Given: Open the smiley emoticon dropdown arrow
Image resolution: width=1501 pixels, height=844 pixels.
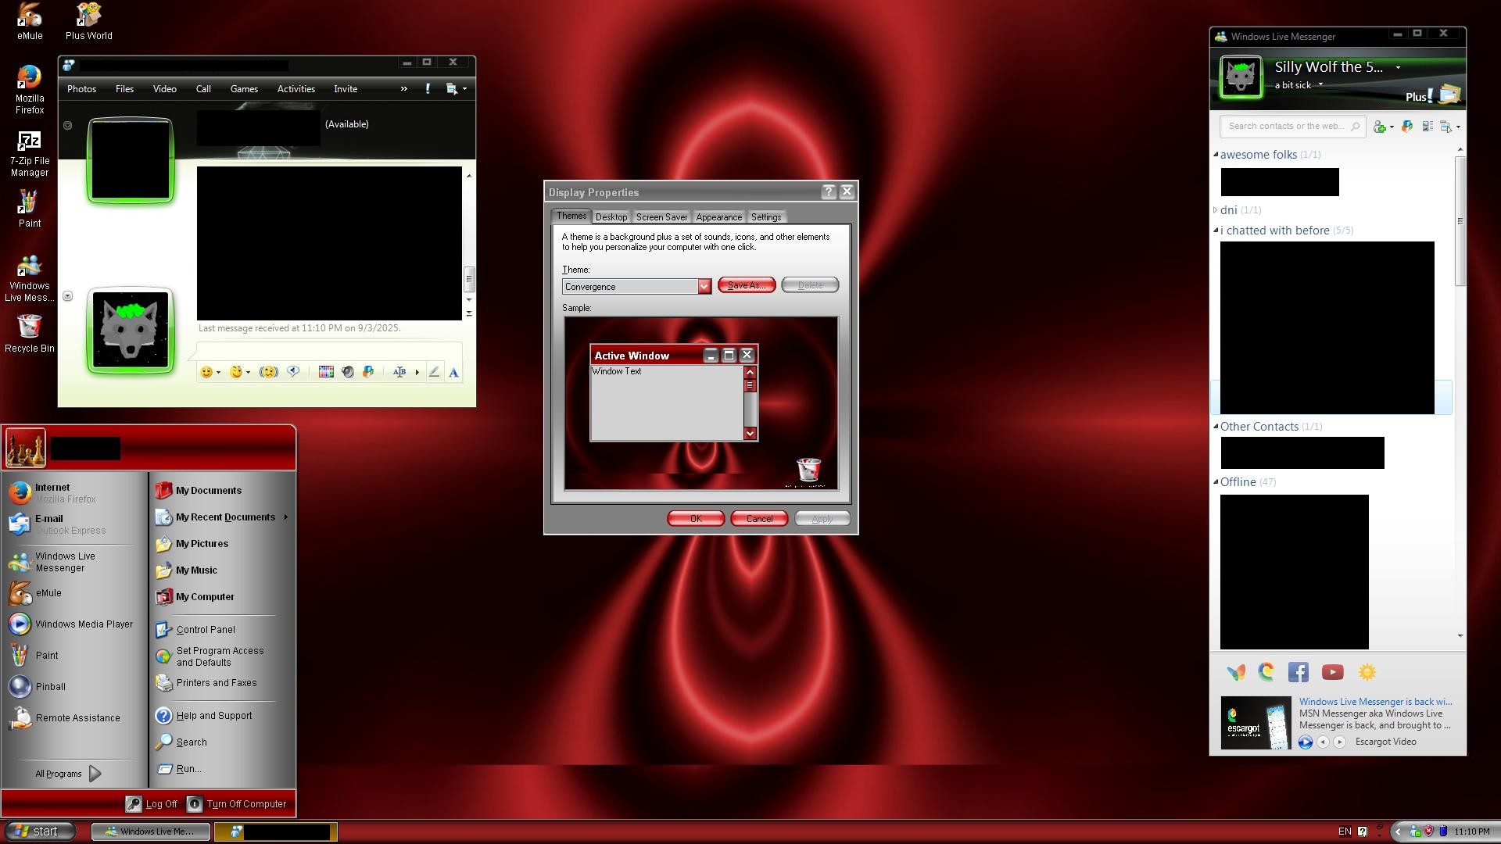Looking at the screenshot, I should 218,373.
